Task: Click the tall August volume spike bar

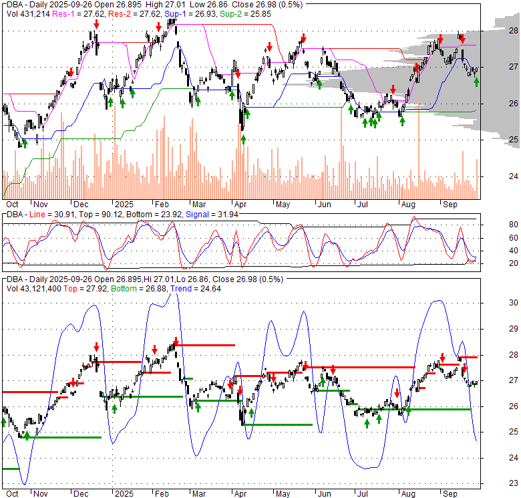Action: pyautogui.click(x=419, y=148)
